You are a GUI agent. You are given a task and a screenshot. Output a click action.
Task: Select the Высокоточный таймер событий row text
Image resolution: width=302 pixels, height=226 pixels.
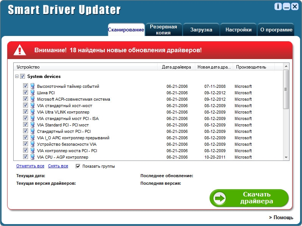coord(68,86)
